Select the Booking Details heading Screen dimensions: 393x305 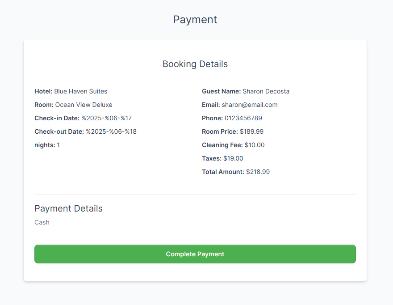click(x=195, y=64)
